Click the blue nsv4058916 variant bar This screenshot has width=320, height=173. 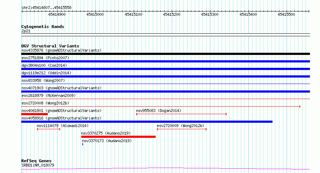[147, 122]
